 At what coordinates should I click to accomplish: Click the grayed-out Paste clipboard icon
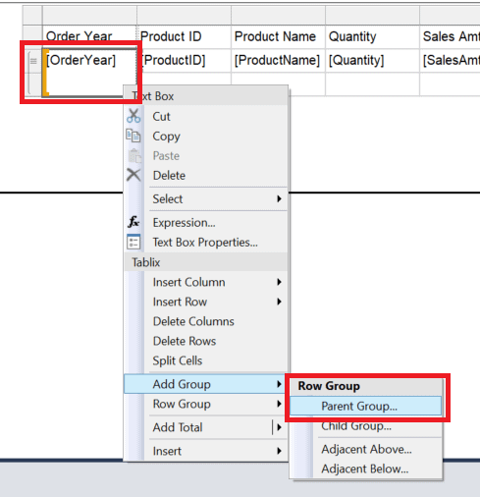tap(133, 155)
